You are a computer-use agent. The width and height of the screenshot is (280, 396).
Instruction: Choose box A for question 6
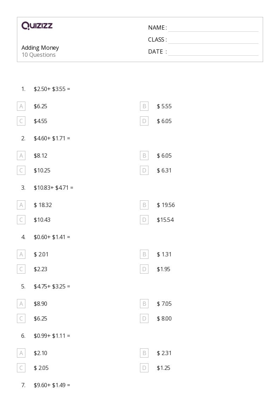(21, 353)
